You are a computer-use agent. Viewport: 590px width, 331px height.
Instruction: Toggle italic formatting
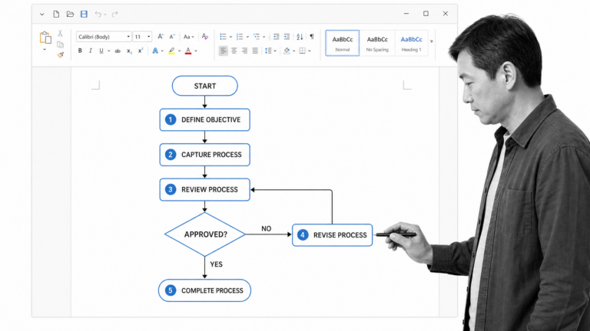91,51
